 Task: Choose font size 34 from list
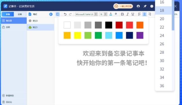[x=163, y=78]
